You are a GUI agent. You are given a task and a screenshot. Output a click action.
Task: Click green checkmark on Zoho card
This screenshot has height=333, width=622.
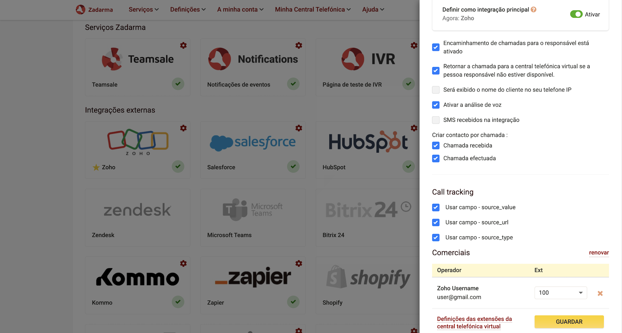tap(178, 167)
